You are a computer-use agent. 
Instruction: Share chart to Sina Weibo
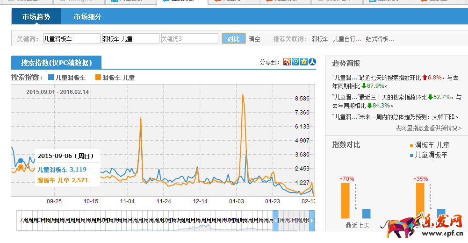(287, 62)
